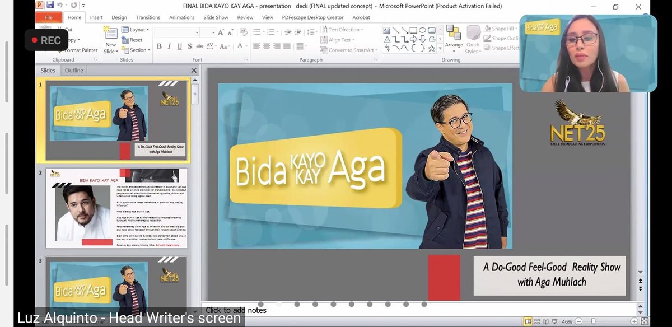
Task: Toggle Bold formatting
Action: tap(159, 46)
